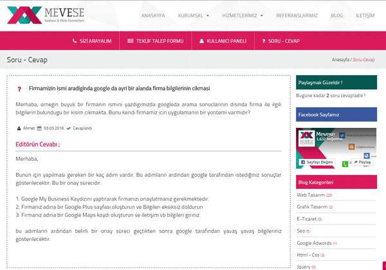Click the blue globe icon in the Facebook cover
Screen dimensions: 386x270
pyautogui.click(x=367, y=156)
